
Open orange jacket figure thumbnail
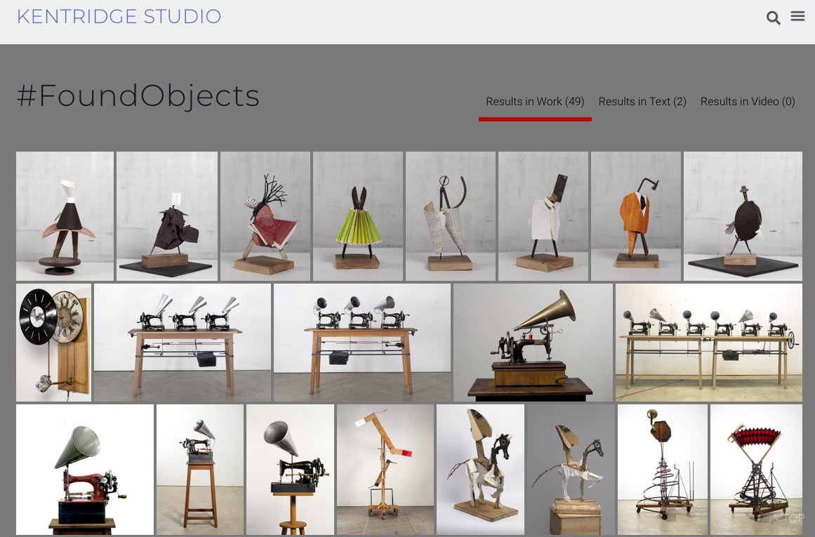point(636,216)
